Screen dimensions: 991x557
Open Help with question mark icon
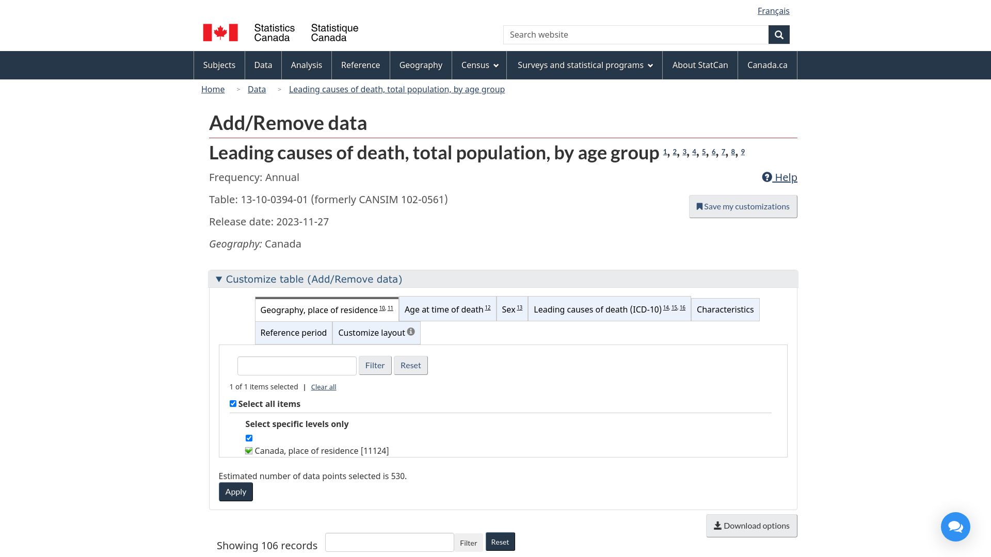[x=779, y=177]
